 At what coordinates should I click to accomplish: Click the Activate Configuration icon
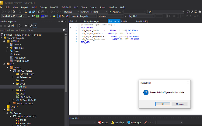(33, 16)
